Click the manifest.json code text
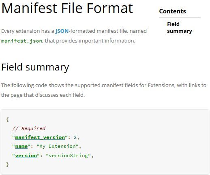This screenshot has width=210, height=175. [21, 41]
